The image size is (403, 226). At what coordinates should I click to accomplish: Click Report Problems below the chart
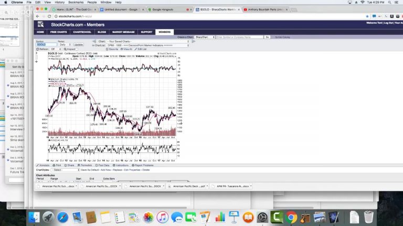[143, 165]
